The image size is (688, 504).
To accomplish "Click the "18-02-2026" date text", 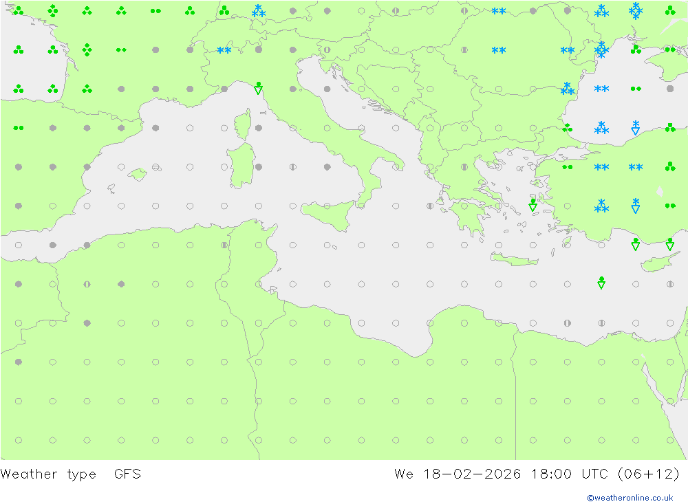I will click(472, 474).
